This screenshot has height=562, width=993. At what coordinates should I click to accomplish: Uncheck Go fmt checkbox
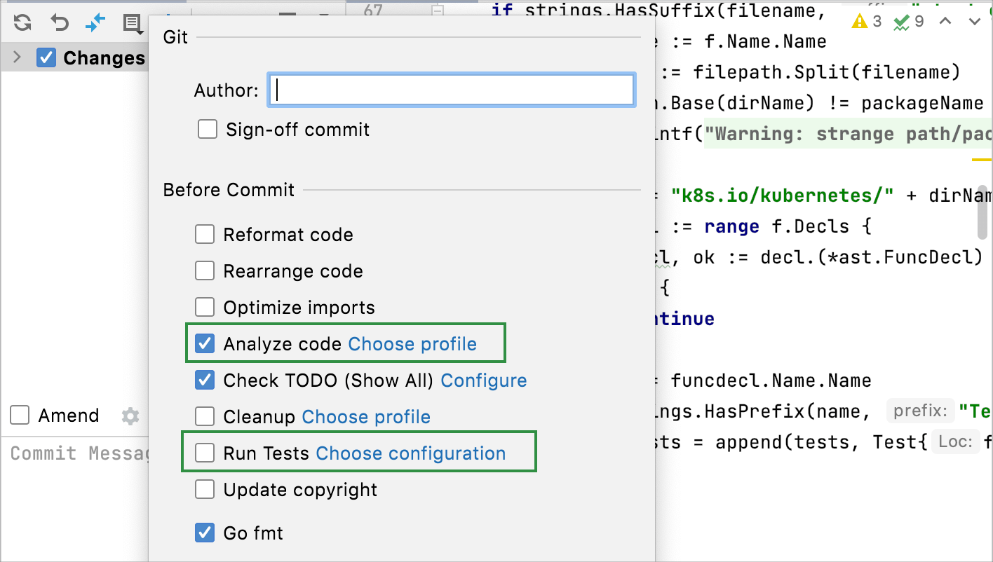[205, 533]
